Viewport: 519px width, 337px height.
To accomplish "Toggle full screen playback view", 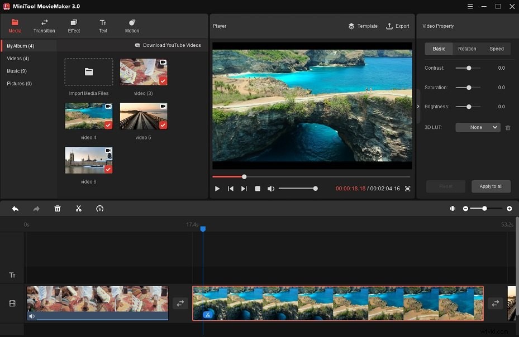I will coord(407,189).
